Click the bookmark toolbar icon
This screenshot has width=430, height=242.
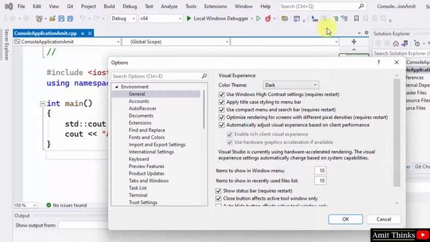[x=356, y=18]
